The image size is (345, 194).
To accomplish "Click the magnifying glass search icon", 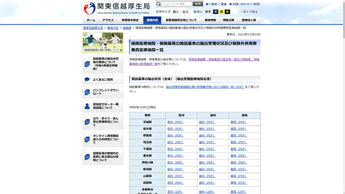I will (x=158, y=4).
